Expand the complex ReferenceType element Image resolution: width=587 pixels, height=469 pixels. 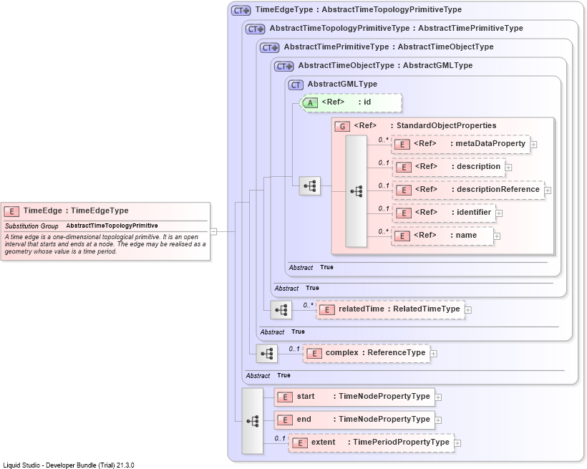433,354
